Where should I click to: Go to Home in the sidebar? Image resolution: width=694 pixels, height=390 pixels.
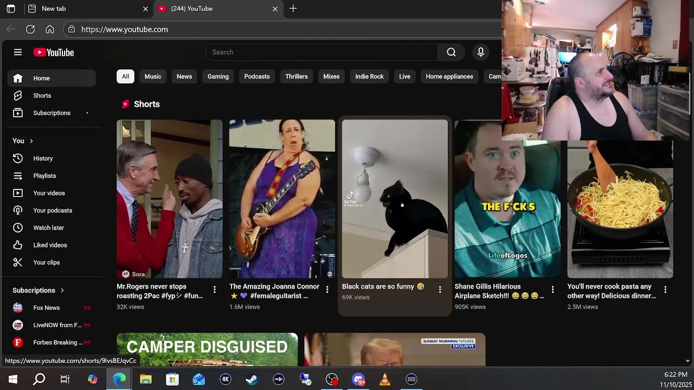pyautogui.click(x=52, y=78)
